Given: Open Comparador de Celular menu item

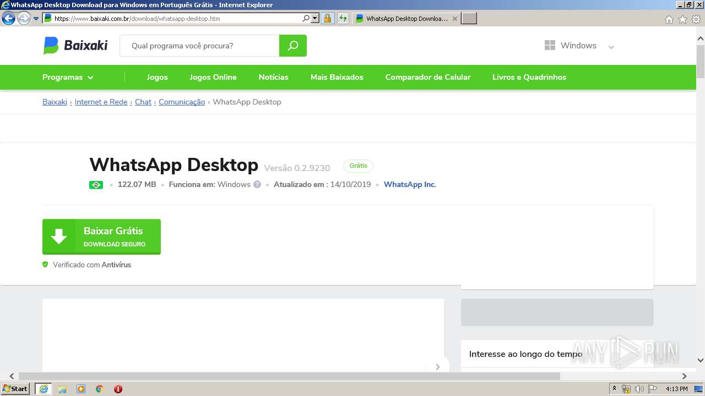Looking at the screenshot, I should click(428, 77).
